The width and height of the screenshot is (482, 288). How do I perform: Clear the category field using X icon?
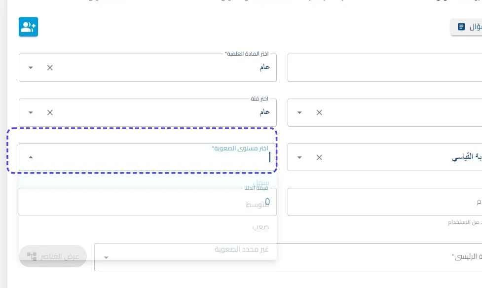click(x=50, y=112)
